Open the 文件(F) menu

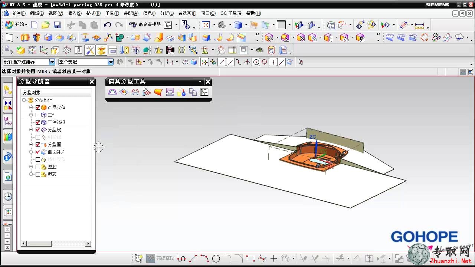click(x=19, y=13)
